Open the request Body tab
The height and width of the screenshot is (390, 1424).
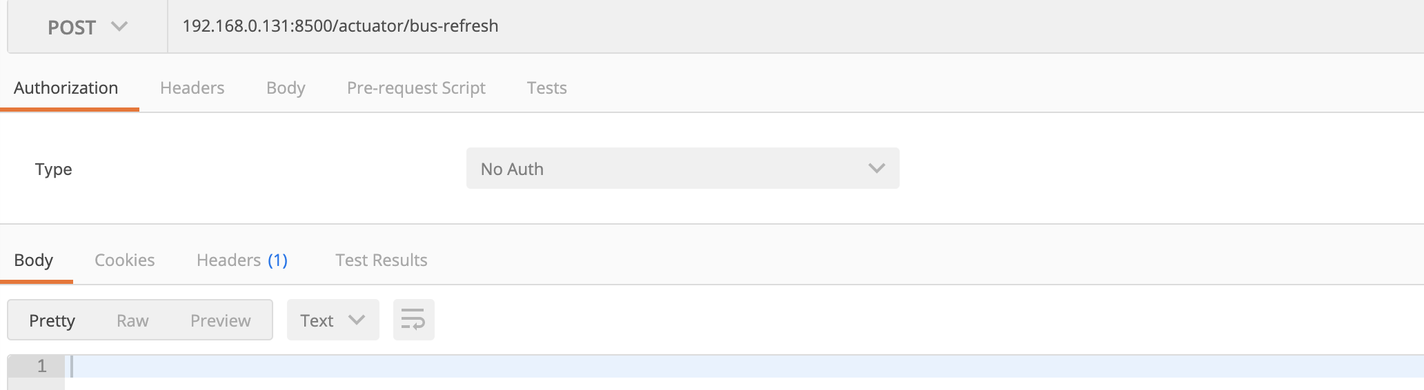pos(286,88)
